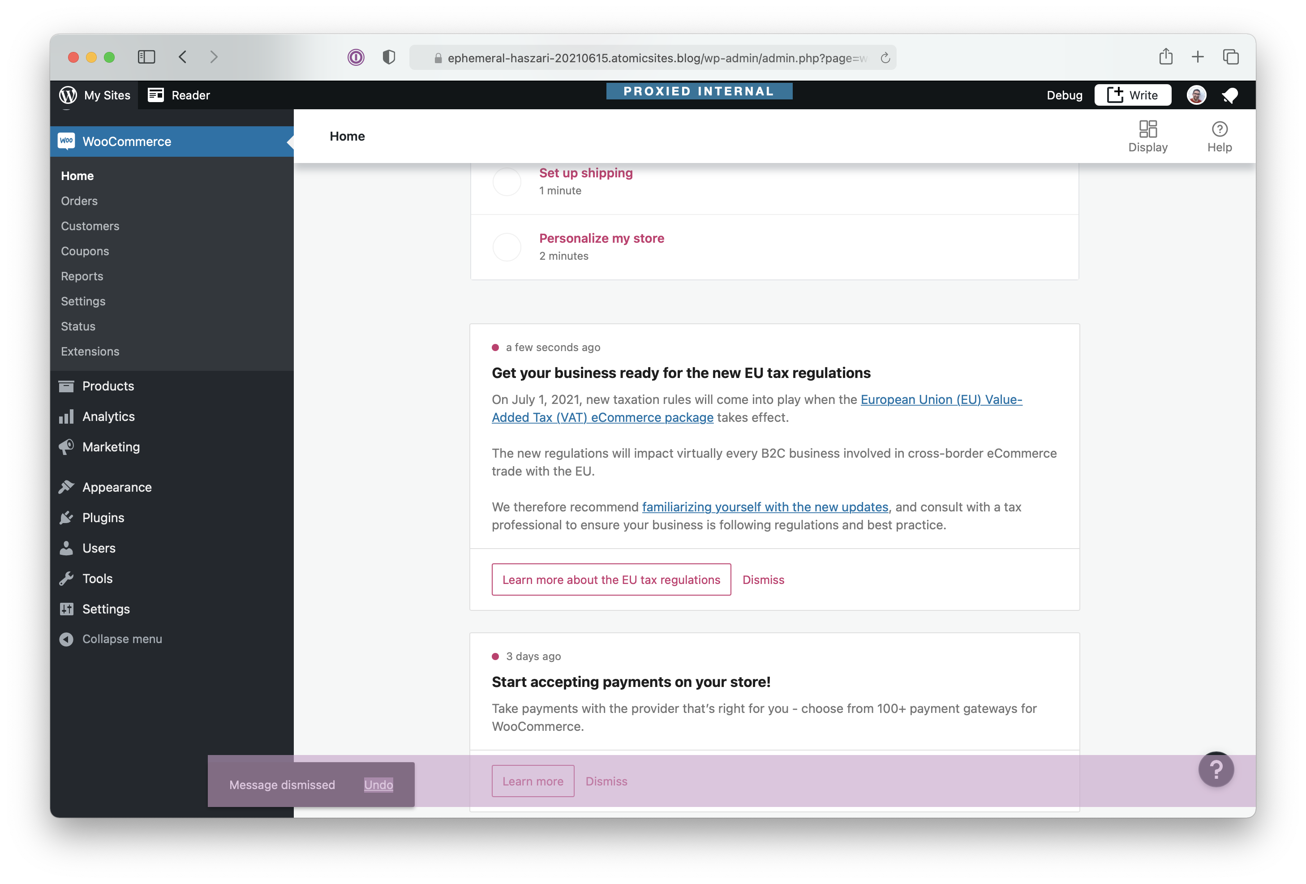Open Tools via the wrench icon

coord(66,578)
